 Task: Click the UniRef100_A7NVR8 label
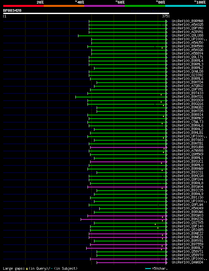[x=187, y=151]
